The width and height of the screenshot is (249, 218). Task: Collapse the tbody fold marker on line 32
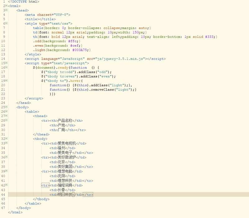click(6, 138)
